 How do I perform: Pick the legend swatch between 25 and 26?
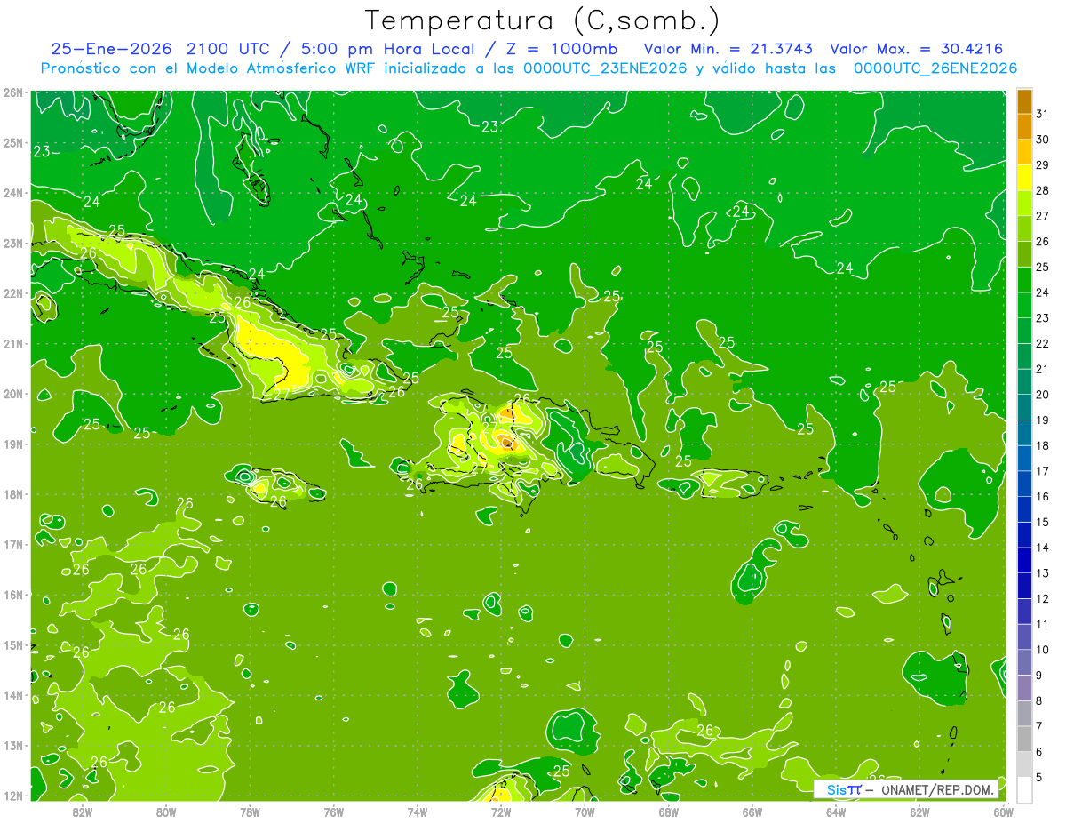[1024, 254]
